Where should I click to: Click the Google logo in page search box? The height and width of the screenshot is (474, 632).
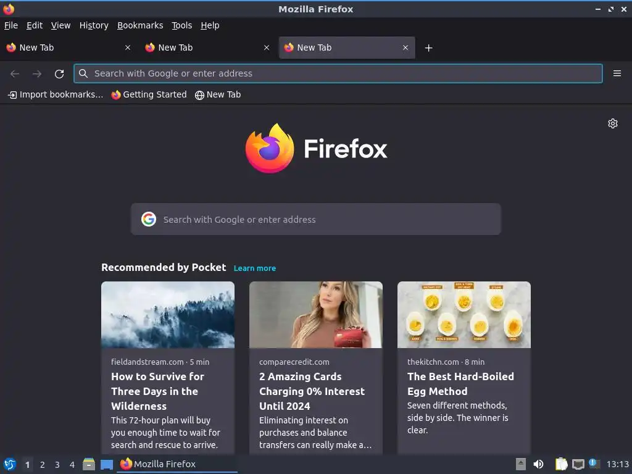pos(149,219)
